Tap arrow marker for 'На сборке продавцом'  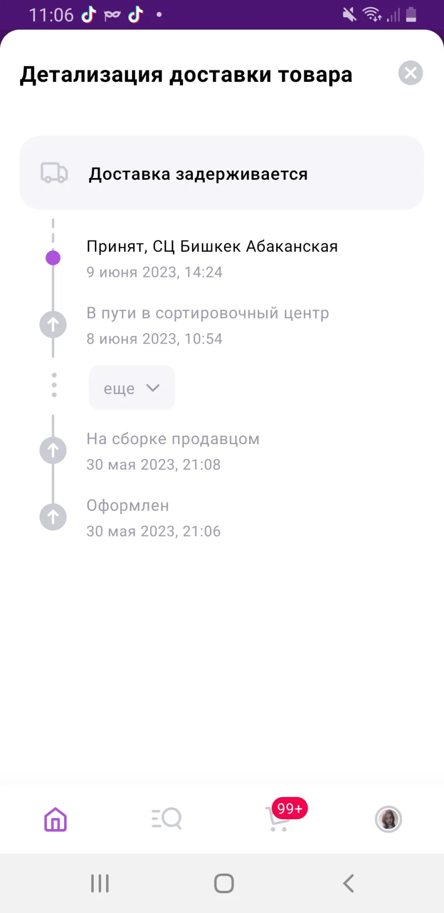click(53, 450)
